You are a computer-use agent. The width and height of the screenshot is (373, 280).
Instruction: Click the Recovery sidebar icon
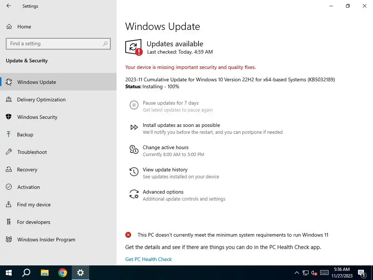coord(9,169)
